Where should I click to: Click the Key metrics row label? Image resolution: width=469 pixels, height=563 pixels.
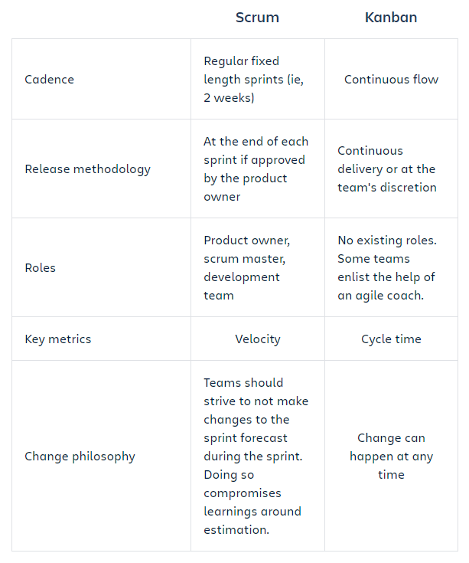[x=57, y=339]
